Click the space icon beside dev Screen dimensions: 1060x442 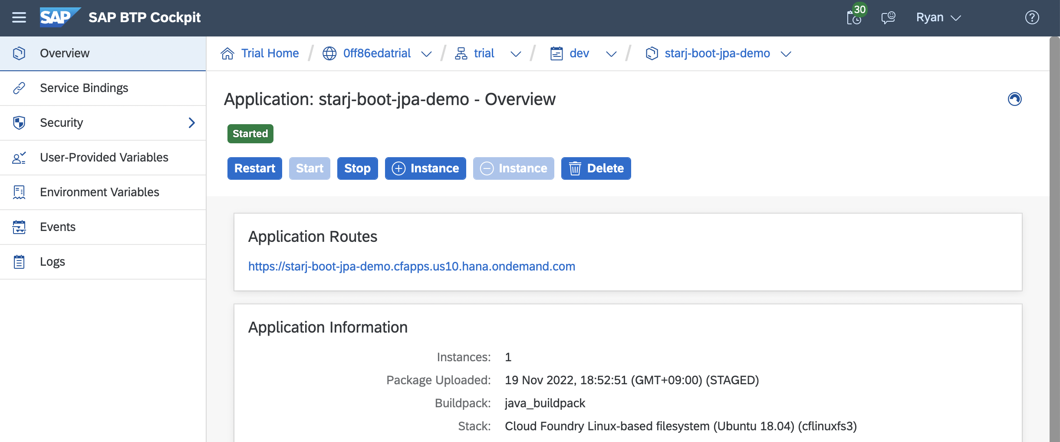(556, 53)
